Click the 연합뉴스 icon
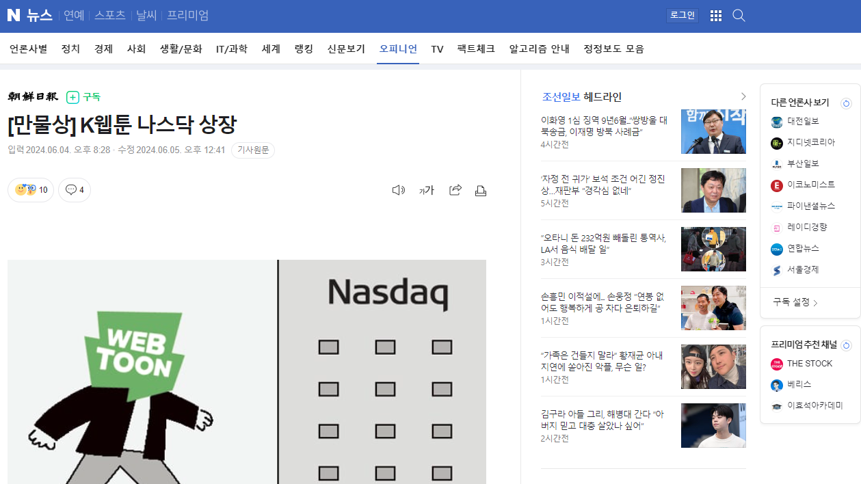861x484 pixels. pos(777,249)
